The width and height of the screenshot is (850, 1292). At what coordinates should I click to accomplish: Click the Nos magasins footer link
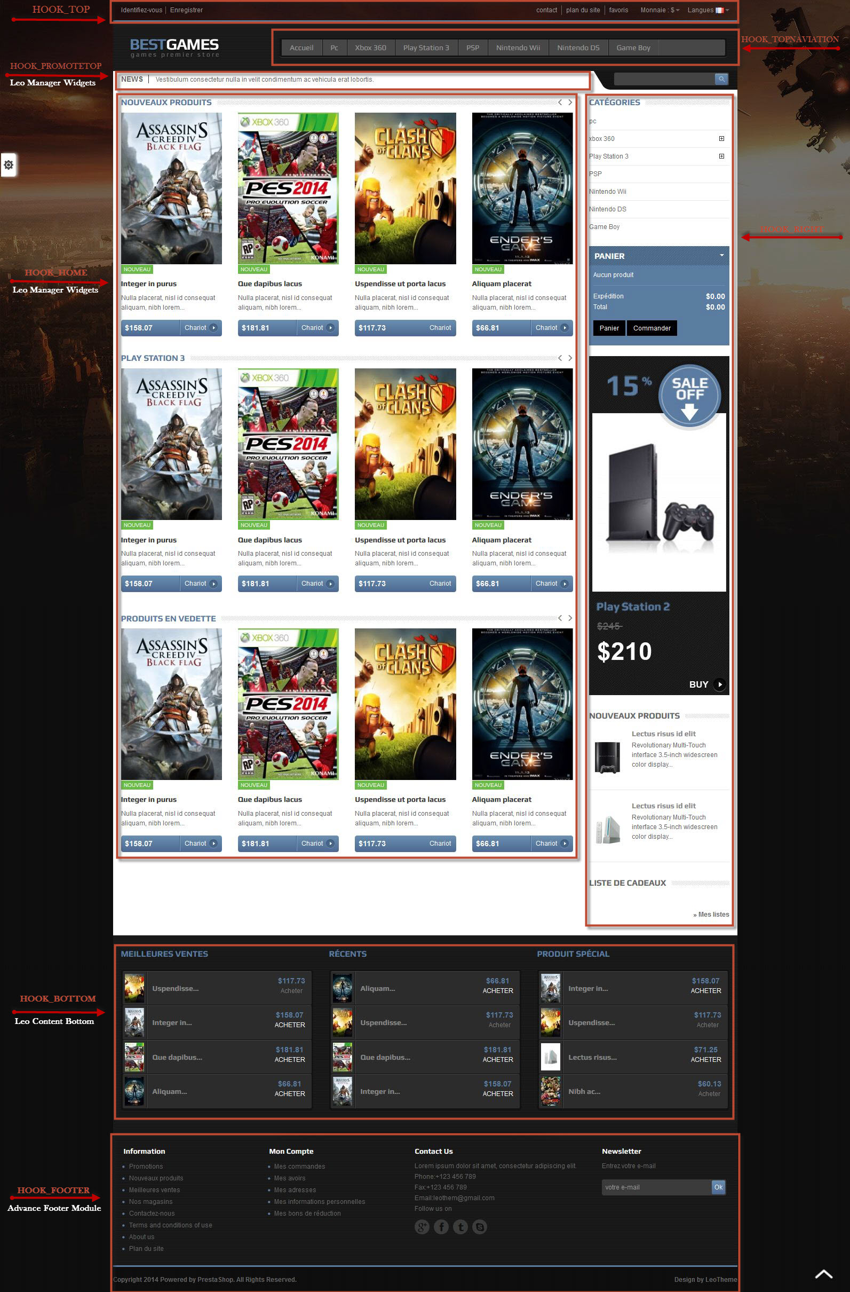coord(150,1201)
